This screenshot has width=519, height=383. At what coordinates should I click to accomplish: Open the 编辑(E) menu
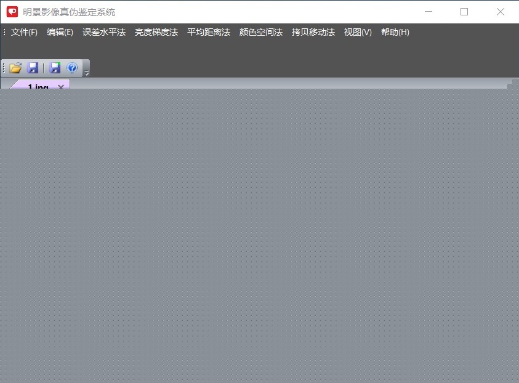tap(60, 32)
